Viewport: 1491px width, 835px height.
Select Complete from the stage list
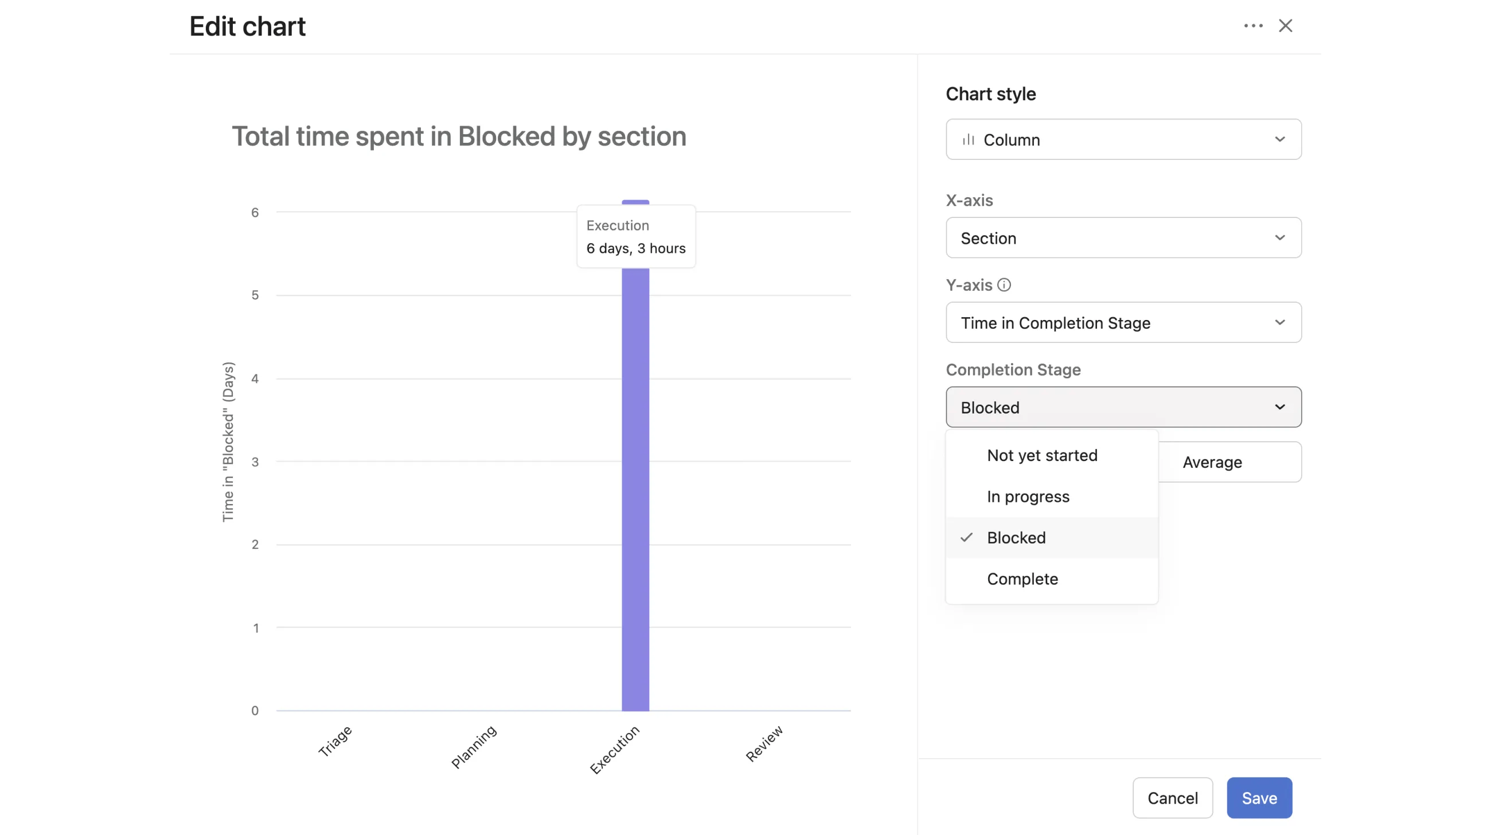(x=1022, y=579)
